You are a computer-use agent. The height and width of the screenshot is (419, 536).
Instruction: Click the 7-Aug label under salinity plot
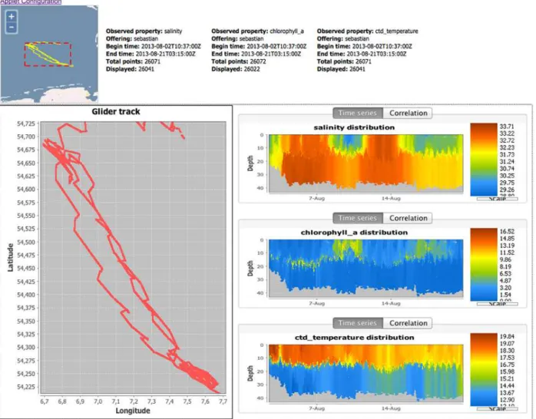click(316, 199)
